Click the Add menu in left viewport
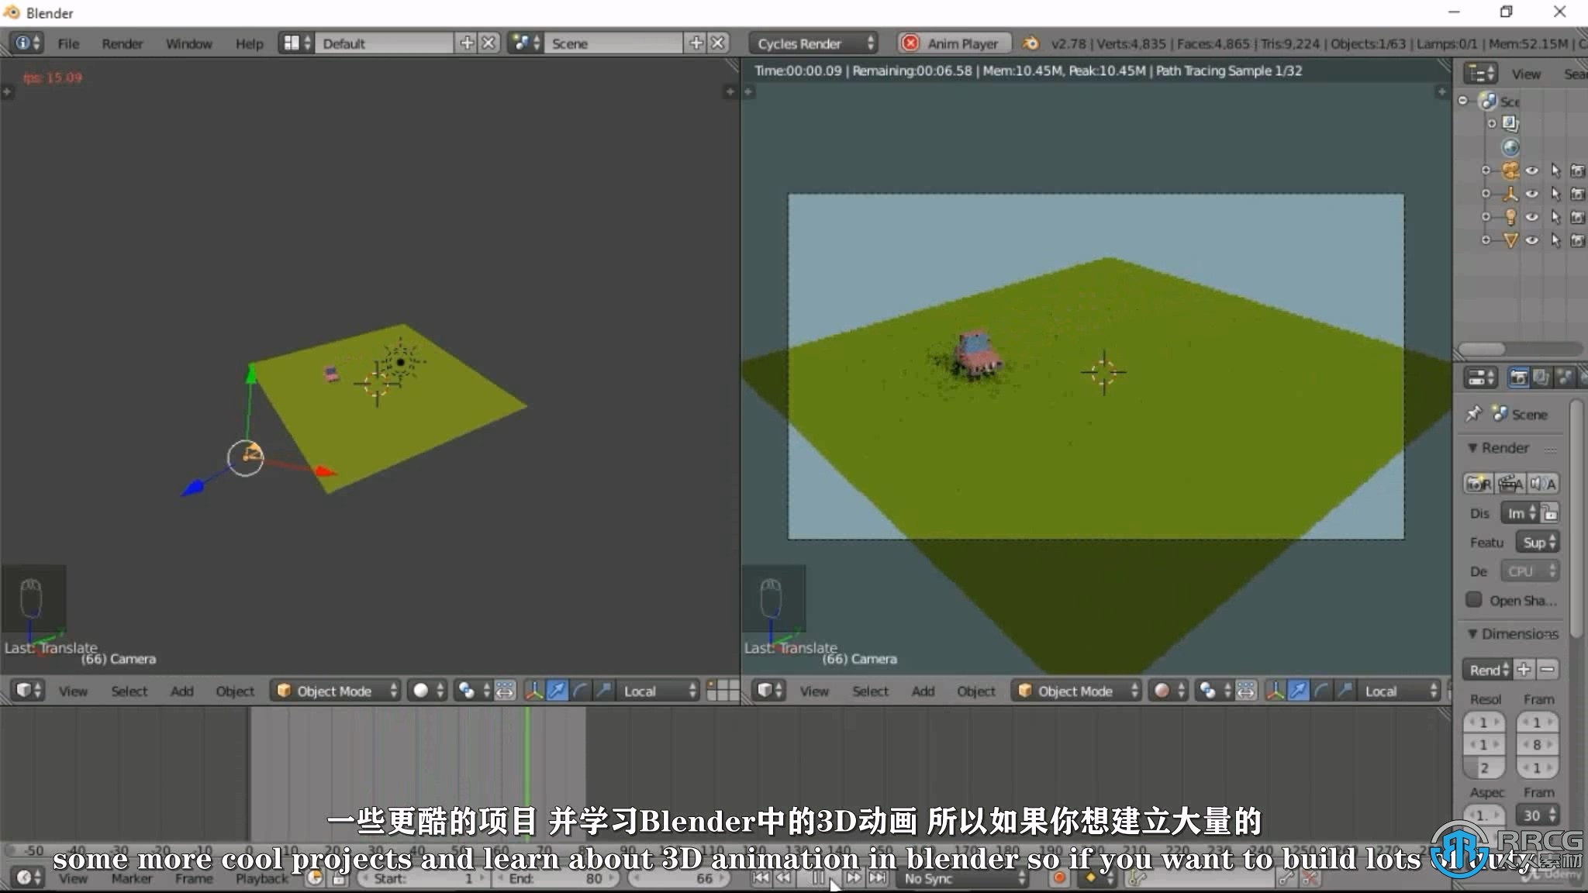The height and width of the screenshot is (893, 1588). [x=180, y=690]
